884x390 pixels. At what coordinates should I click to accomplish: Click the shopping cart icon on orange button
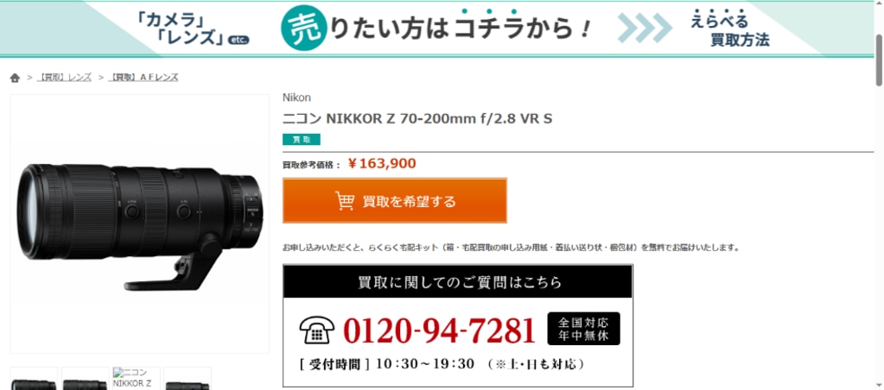(345, 201)
